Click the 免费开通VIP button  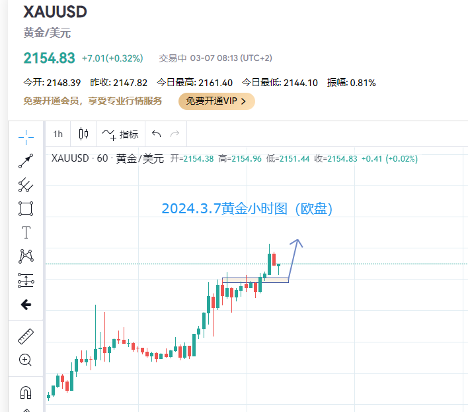click(217, 101)
